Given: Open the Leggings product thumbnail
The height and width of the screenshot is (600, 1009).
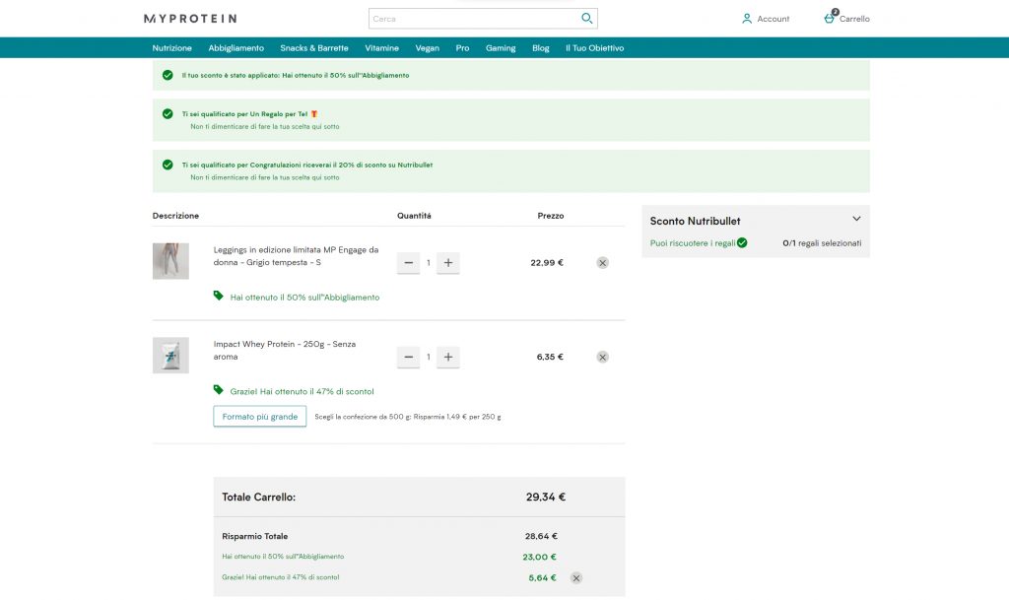Looking at the screenshot, I should tap(170, 261).
